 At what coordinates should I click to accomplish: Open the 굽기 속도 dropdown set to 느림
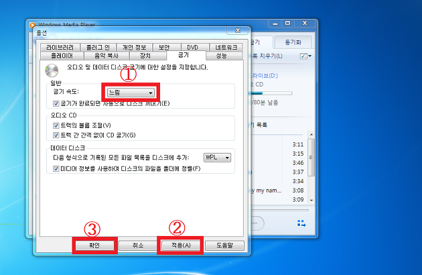pyautogui.click(x=131, y=93)
